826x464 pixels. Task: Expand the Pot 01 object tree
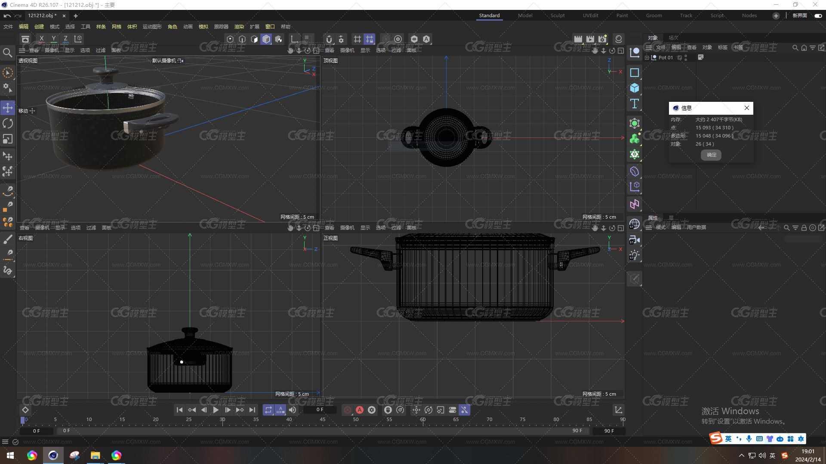[x=647, y=58]
